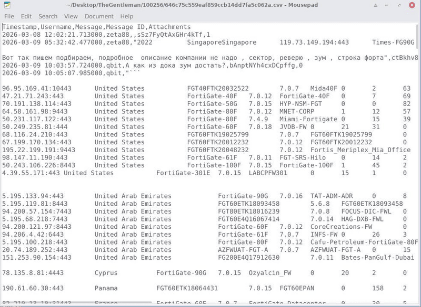Click hostname 'Mida40F'
The width and height of the screenshot is (421, 307).
point(324,89)
